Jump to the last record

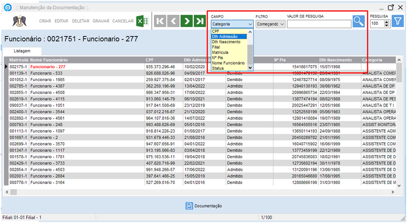coord(199,21)
